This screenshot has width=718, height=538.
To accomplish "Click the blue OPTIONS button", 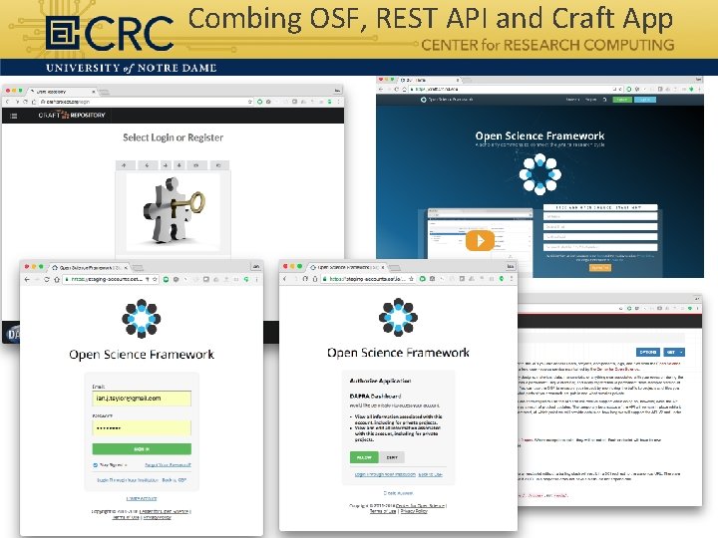I will [648, 353].
